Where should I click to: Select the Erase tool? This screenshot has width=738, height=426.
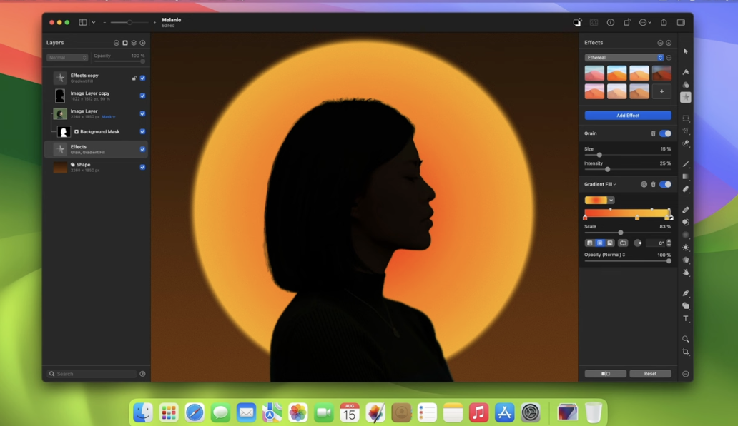point(685,189)
